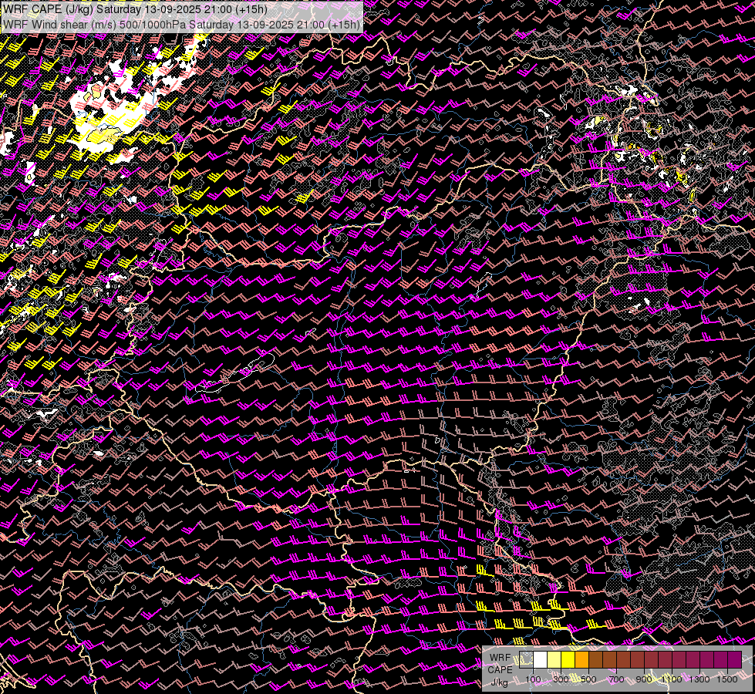Select the pale yellow CAPE legend swatch
Image resolution: width=755 pixels, height=694 pixels.
(554, 659)
